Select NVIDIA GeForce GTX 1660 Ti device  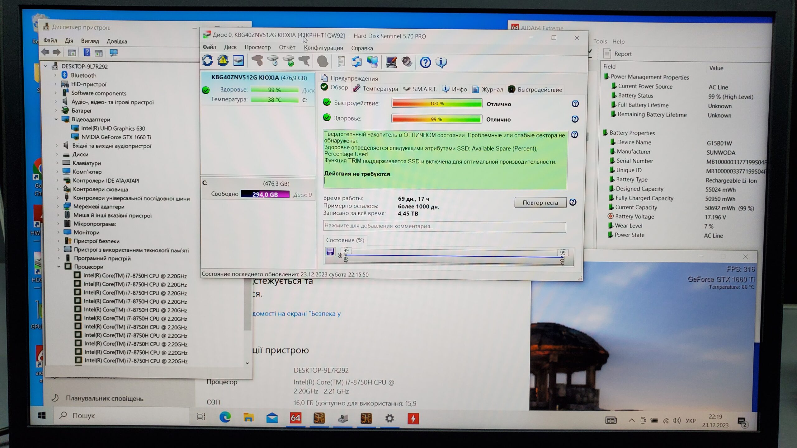point(116,137)
